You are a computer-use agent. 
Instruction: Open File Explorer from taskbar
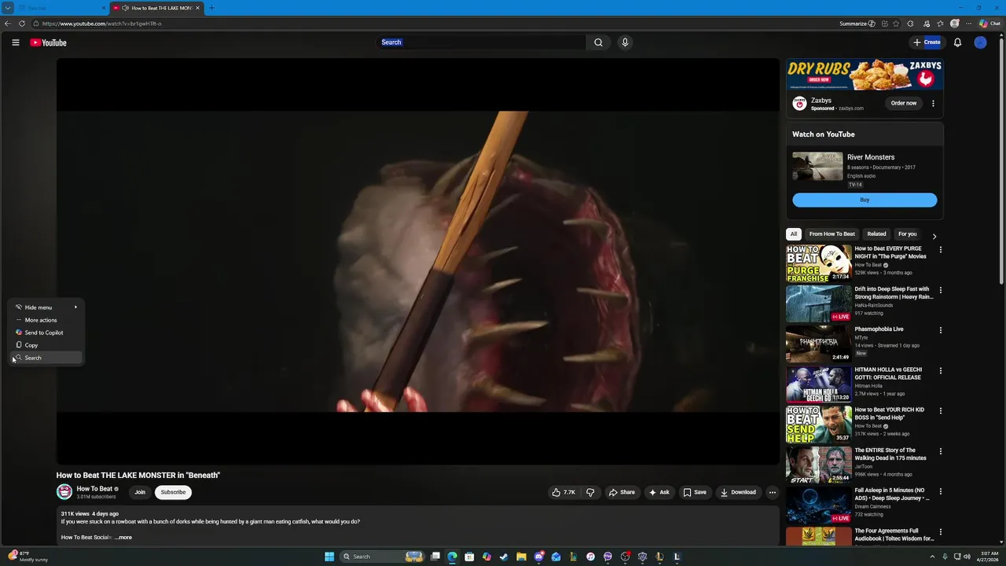pos(521,557)
